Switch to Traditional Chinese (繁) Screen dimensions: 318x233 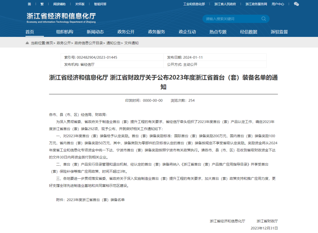pos(42,4)
